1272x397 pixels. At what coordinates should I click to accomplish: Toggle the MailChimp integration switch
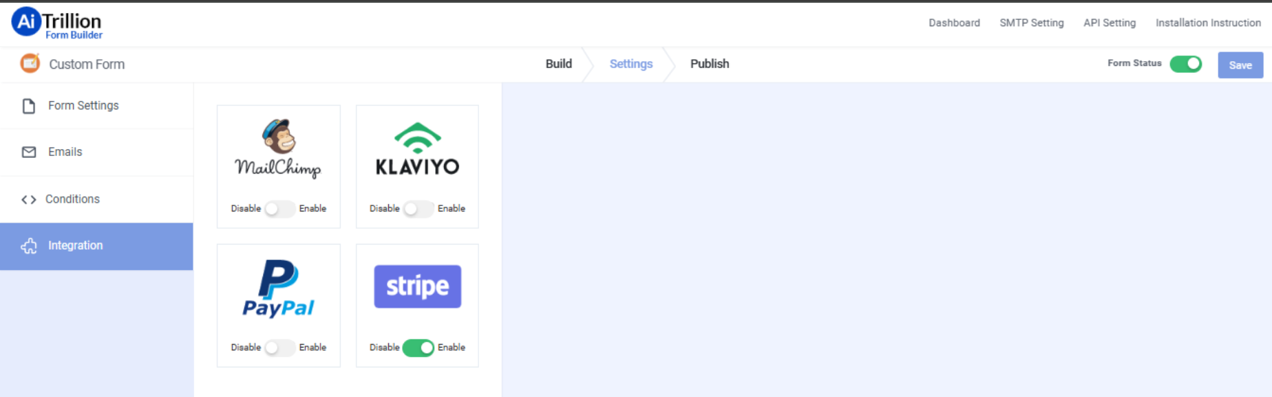click(279, 209)
